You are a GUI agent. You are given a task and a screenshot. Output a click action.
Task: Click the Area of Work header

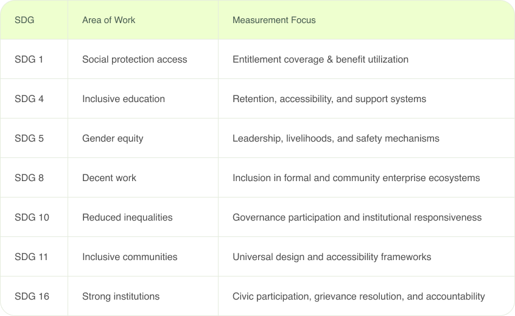(108, 20)
